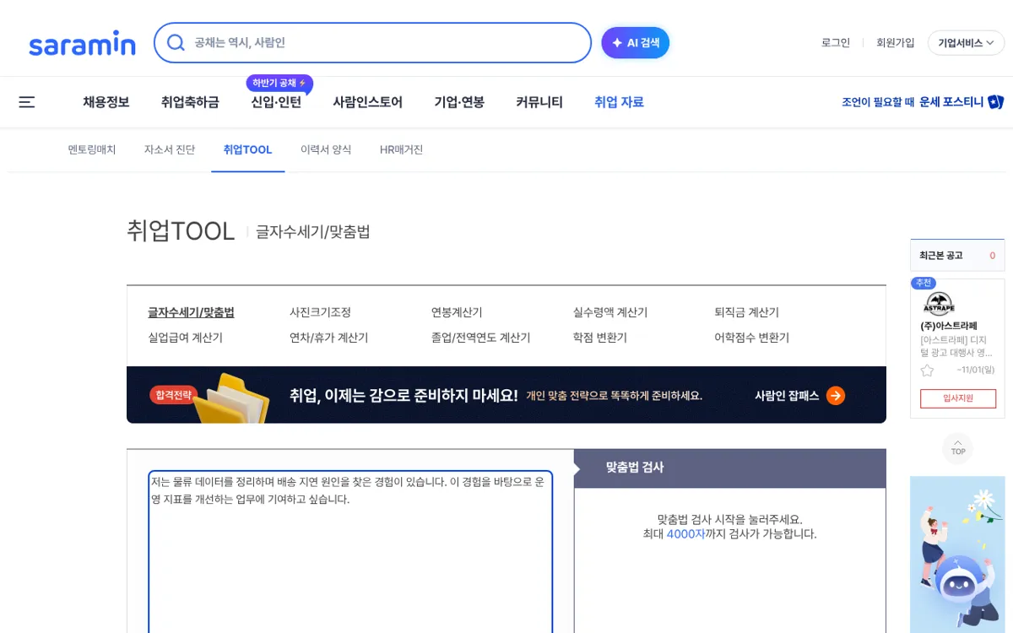Viewport: 1013px width, 633px height.
Task: Click inside the essay text area
Action: (350, 552)
